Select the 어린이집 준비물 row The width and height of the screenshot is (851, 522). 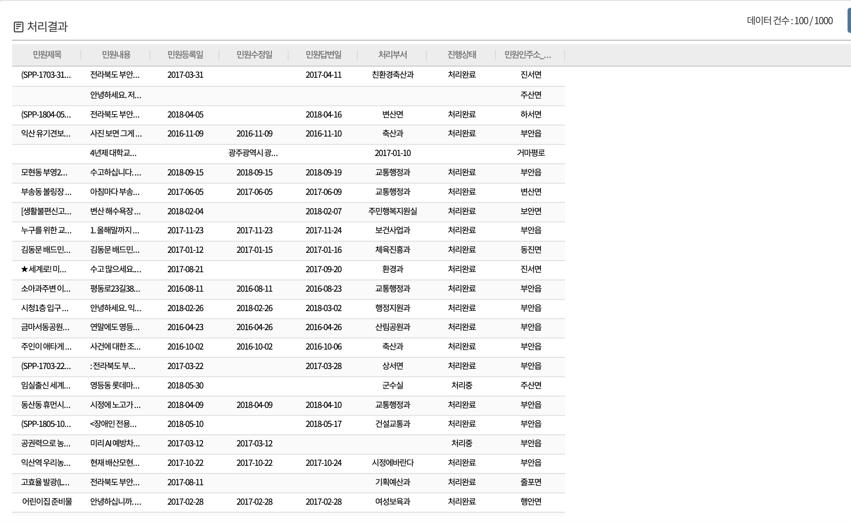(x=47, y=502)
